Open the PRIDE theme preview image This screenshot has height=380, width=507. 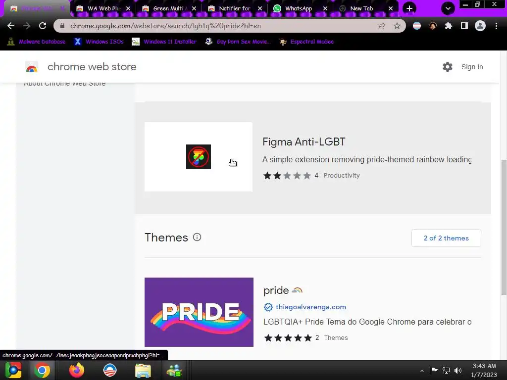point(199,312)
